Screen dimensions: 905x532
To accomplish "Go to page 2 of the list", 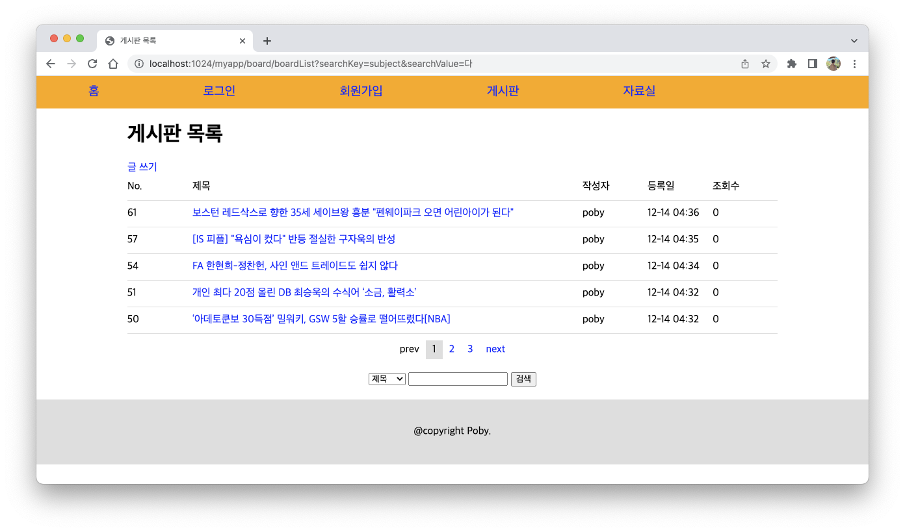I will (452, 349).
